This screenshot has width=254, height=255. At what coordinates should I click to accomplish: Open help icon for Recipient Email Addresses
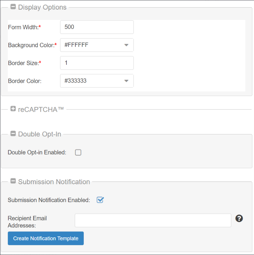pyautogui.click(x=239, y=218)
